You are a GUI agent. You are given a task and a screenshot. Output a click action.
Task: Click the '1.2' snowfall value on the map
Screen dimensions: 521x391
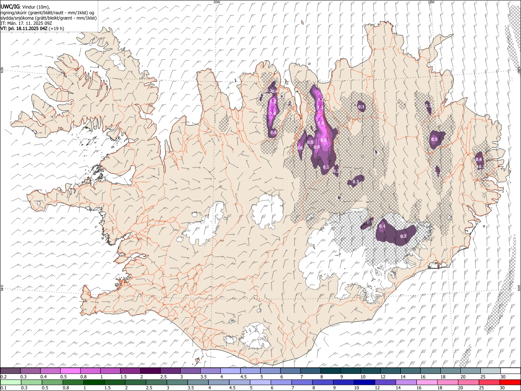273,101
